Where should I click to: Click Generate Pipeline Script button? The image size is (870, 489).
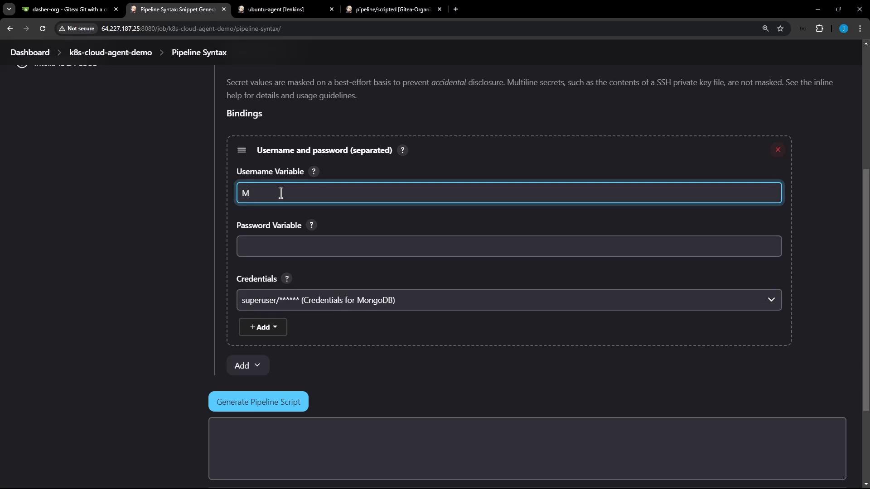[x=258, y=402]
